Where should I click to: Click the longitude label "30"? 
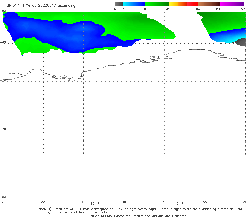click(x=3, y=202)
